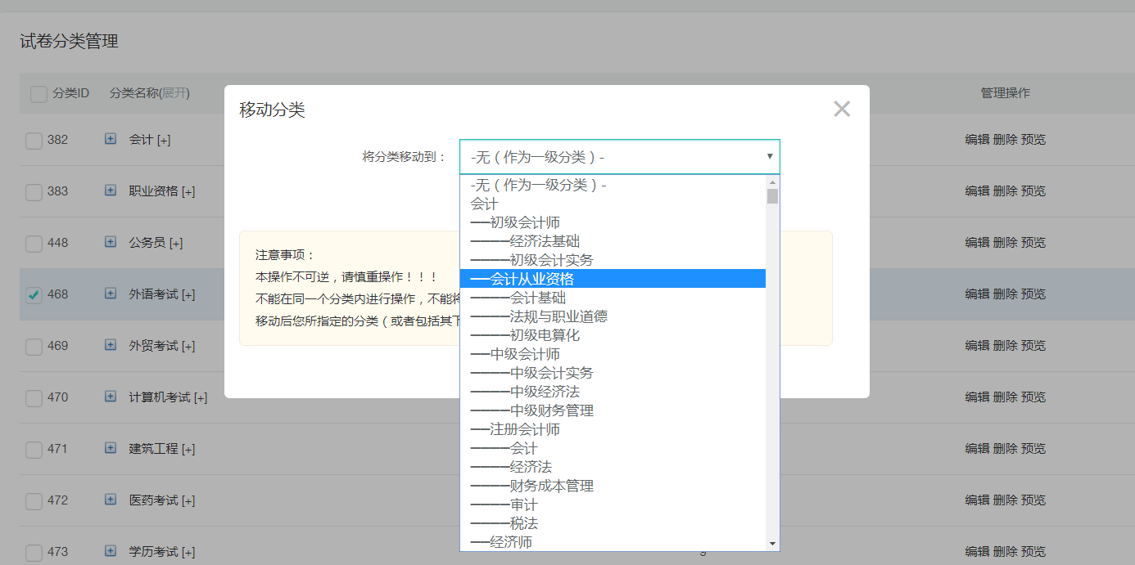Toggle the select-all checkbox in the header
The width and height of the screenshot is (1135, 565).
[x=38, y=93]
